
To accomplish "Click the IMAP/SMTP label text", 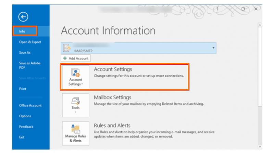I will 83,51.
